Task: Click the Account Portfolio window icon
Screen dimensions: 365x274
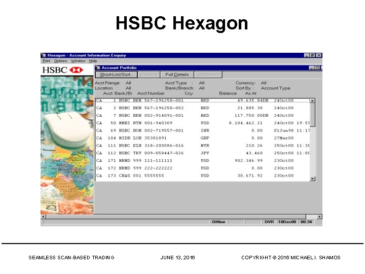Action: point(98,67)
